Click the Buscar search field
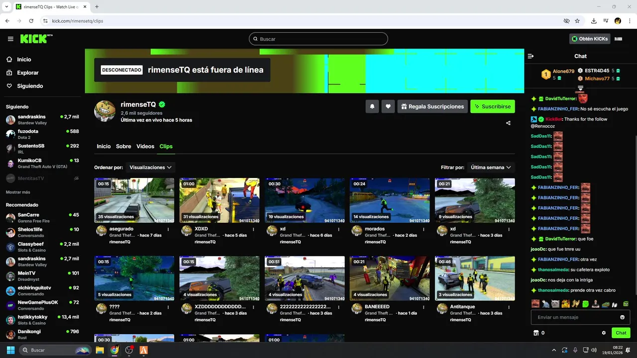 (318, 39)
